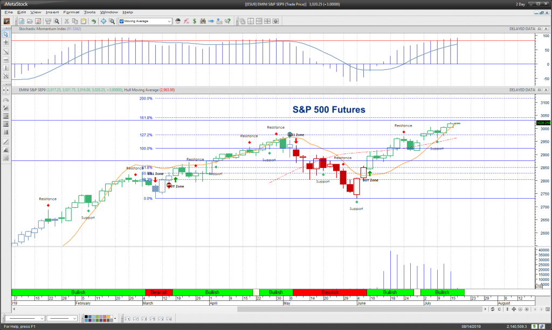Viewport: 552px width, 330px height.
Task: Click the first Bullish green ribbon segment
Action: click(x=79, y=292)
